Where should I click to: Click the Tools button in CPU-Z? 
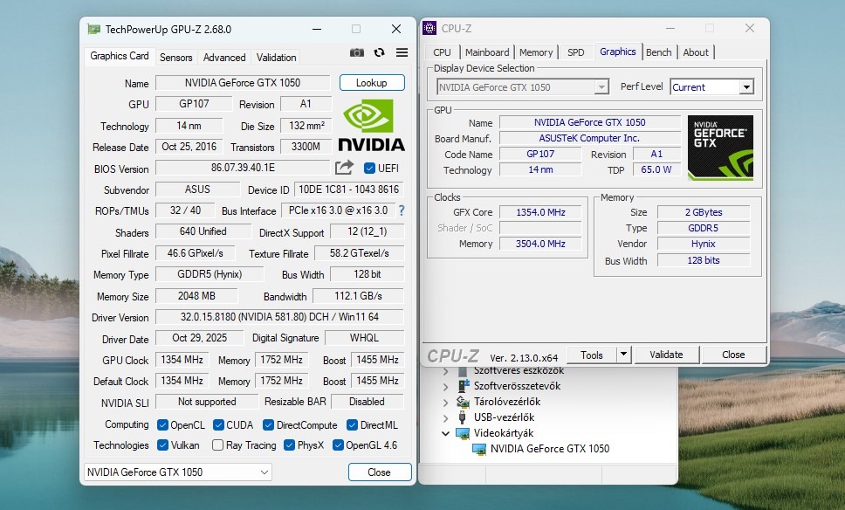click(592, 355)
